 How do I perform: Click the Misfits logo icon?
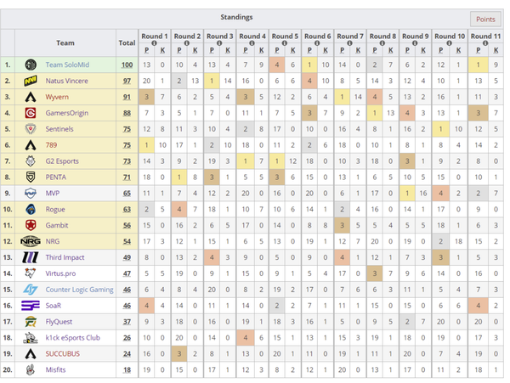(31, 369)
